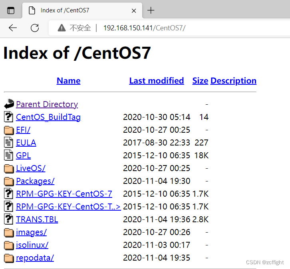Image resolution: width=290 pixels, height=269 pixels.
Task: Click the unknown-file icon beside RPM-GPG-KEY-CentOS-T..>
Action: click(8, 206)
